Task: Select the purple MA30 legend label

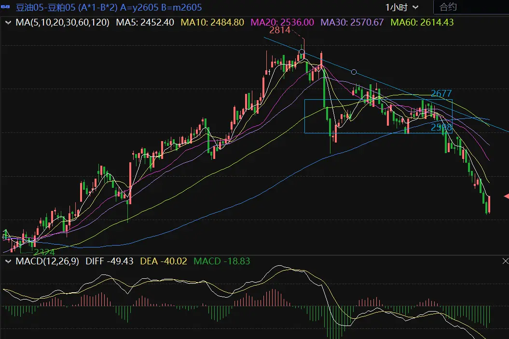Action: click(x=352, y=22)
